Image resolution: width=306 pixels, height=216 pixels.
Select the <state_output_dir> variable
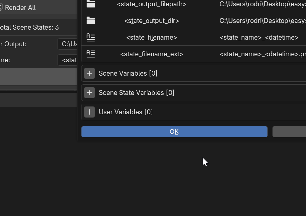coord(152,21)
